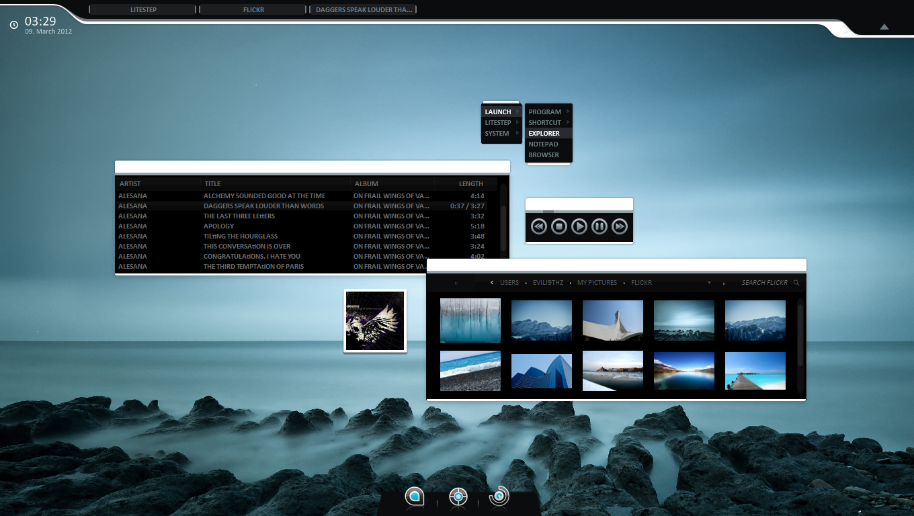Click the play button in the player
This screenshot has height=516, width=914.
coord(579,226)
